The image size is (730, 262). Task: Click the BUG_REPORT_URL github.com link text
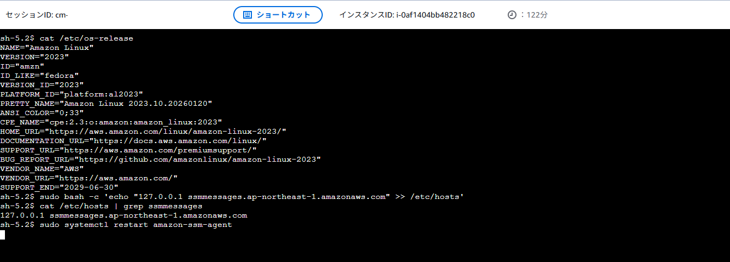198,159
